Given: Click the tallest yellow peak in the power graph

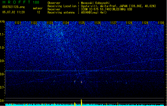Looking at the screenshot, I should pos(82,103).
